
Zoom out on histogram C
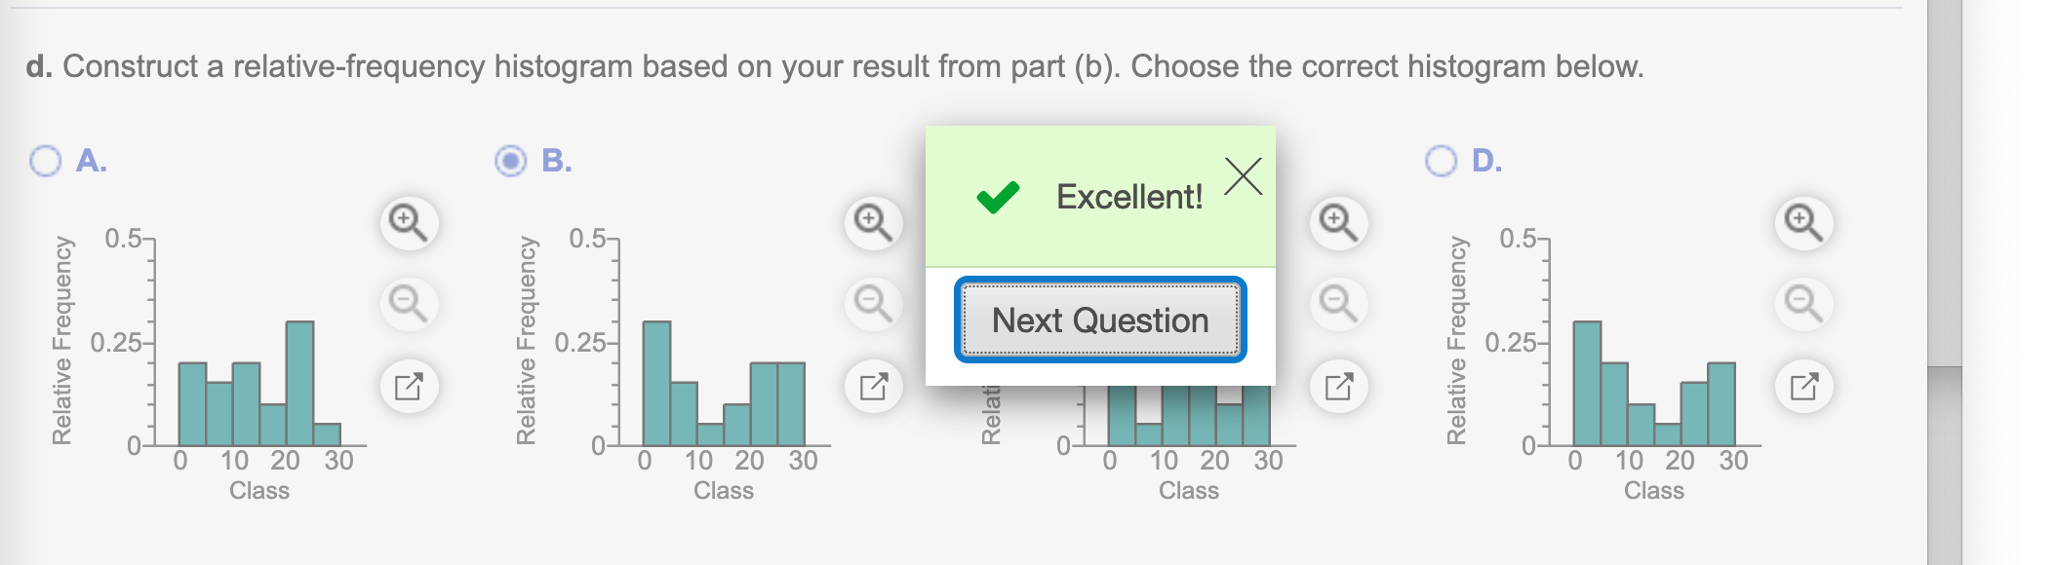point(1338,303)
